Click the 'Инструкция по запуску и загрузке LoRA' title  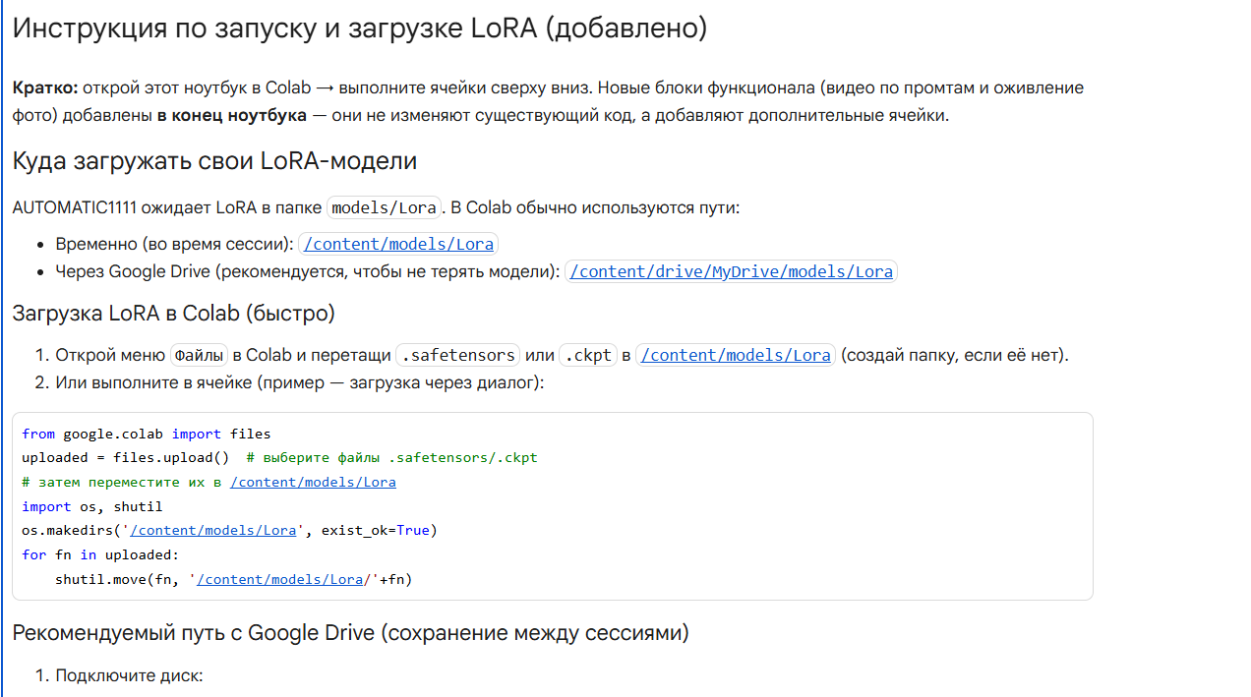click(x=359, y=28)
